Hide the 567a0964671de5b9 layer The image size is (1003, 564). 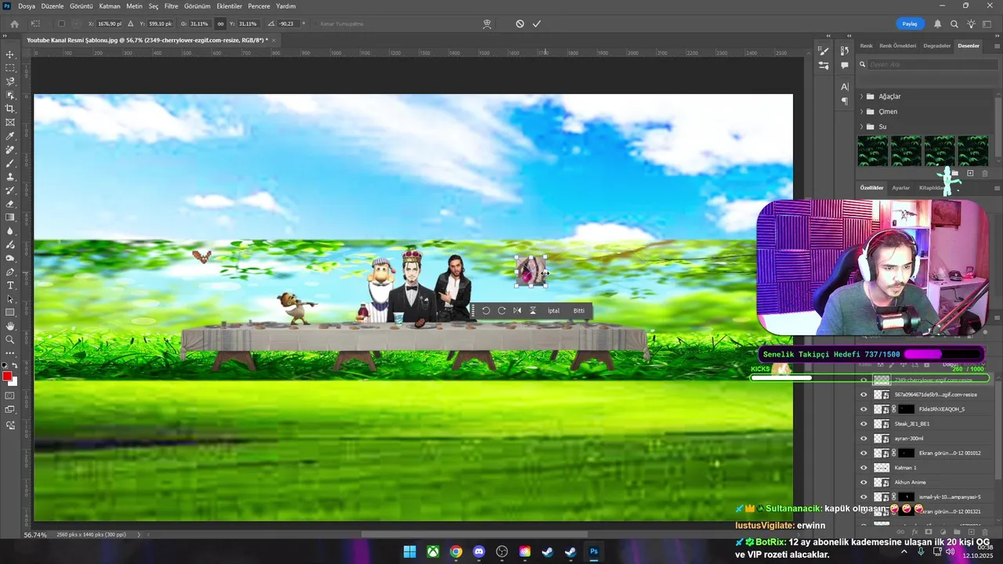point(864,394)
